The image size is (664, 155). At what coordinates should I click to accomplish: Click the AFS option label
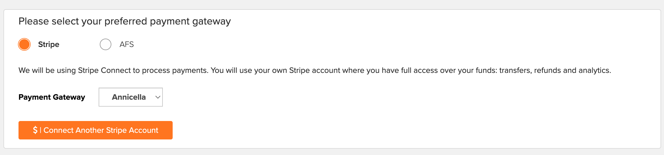[127, 44]
